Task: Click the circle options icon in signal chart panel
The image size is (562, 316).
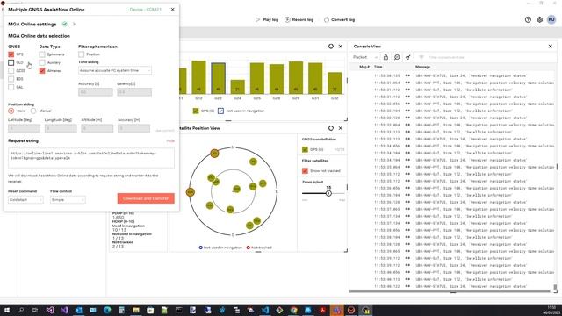Action: [x=331, y=47]
